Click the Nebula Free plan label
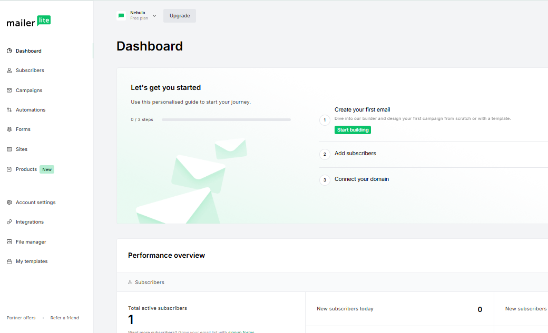Screen dimensions: 548x333 tap(139, 16)
